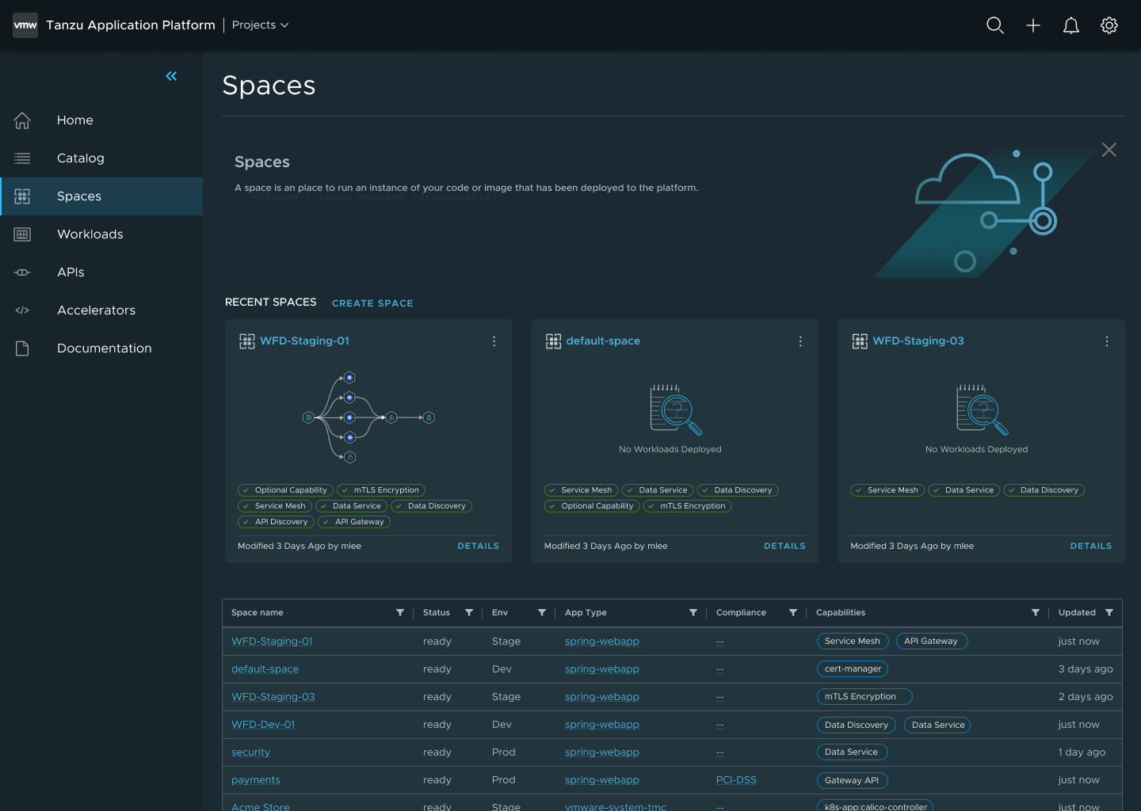Image resolution: width=1141 pixels, height=811 pixels.
Task: Open the notifications bell icon
Action: coord(1071,25)
